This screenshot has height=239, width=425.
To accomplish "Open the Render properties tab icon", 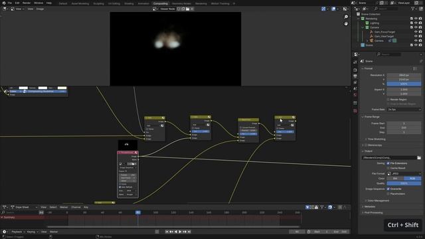I will 355,70.
